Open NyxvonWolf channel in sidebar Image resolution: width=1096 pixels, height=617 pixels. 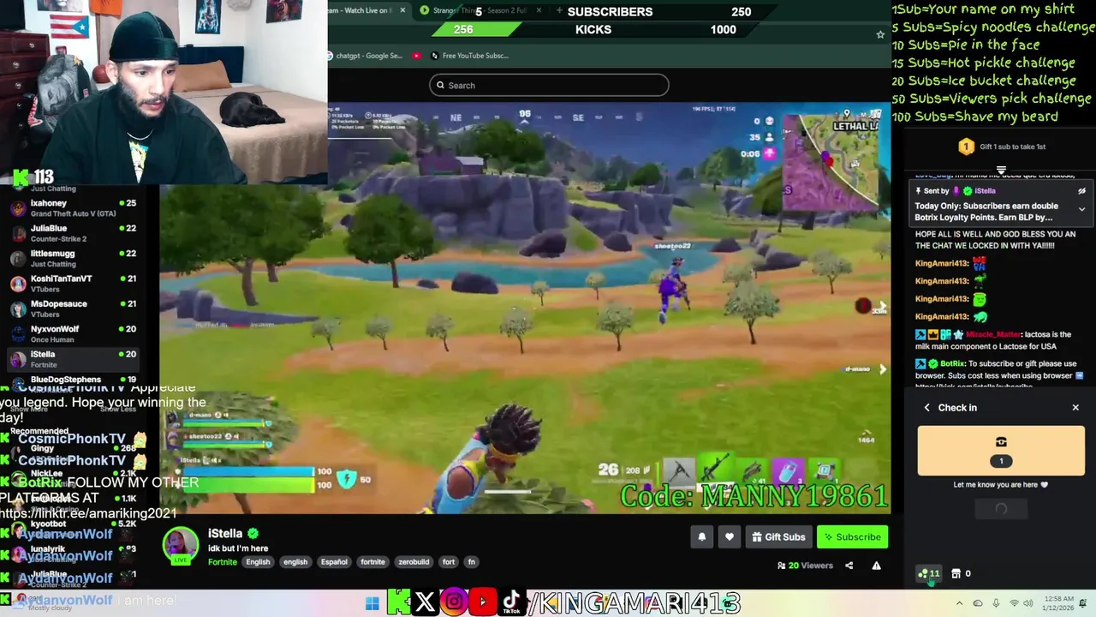pyautogui.click(x=73, y=334)
